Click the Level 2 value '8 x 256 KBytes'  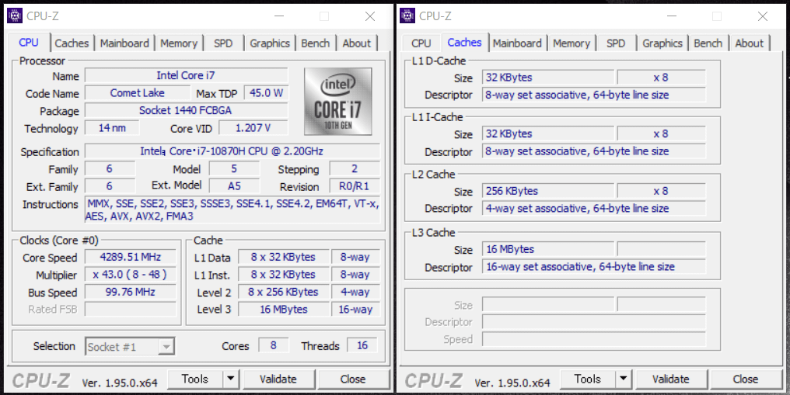click(x=283, y=292)
